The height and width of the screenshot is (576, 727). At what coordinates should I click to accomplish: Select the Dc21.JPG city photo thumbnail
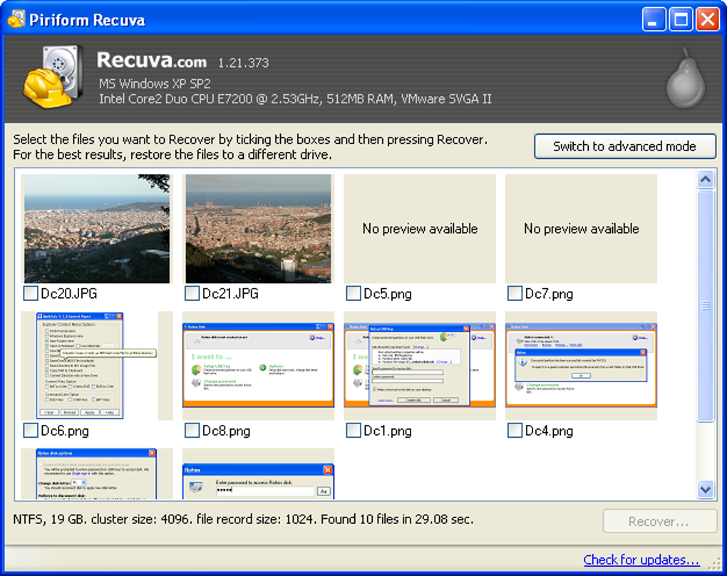coord(258,229)
